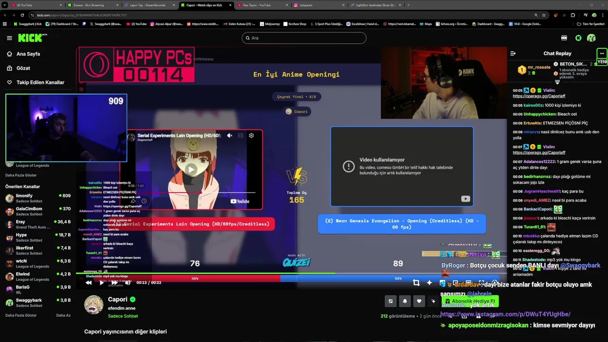Go to Kick home via logo
Image resolution: width=608 pixels, height=342 pixels.
click(x=33, y=38)
